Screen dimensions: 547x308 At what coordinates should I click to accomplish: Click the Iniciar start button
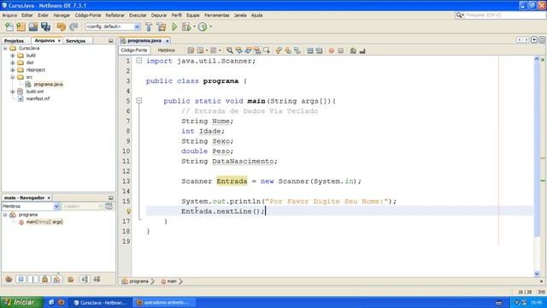[21, 302]
